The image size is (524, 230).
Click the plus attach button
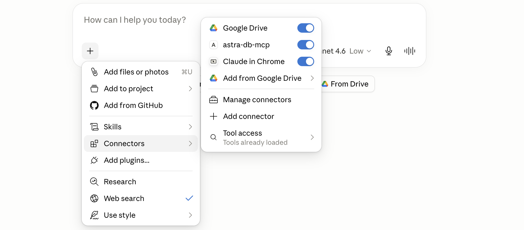(90, 51)
